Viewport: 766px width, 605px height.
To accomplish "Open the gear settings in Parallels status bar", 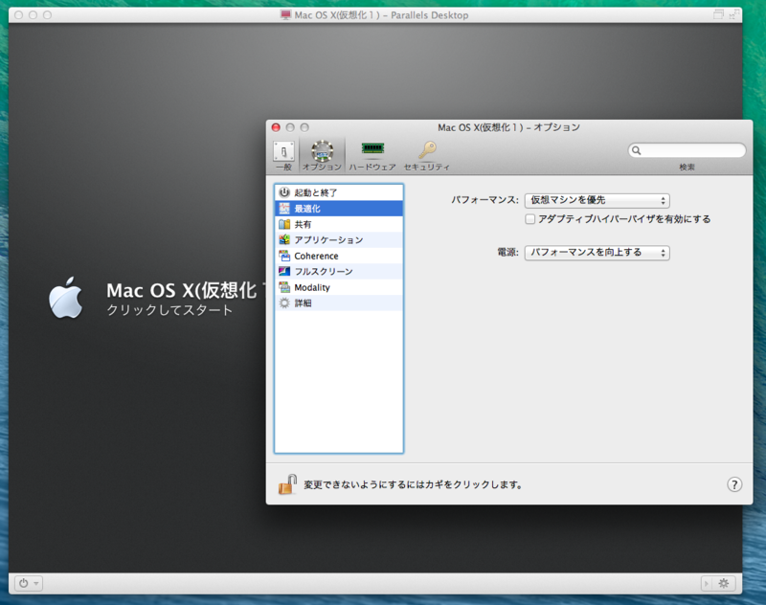I will 724,583.
